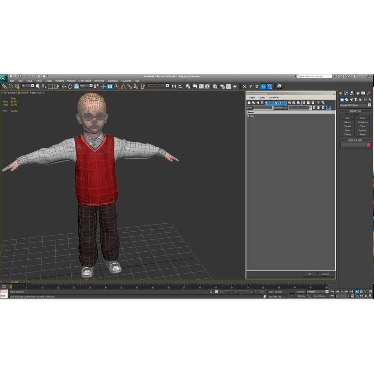Activate the Select Object tool

click(x=38, y=86)
